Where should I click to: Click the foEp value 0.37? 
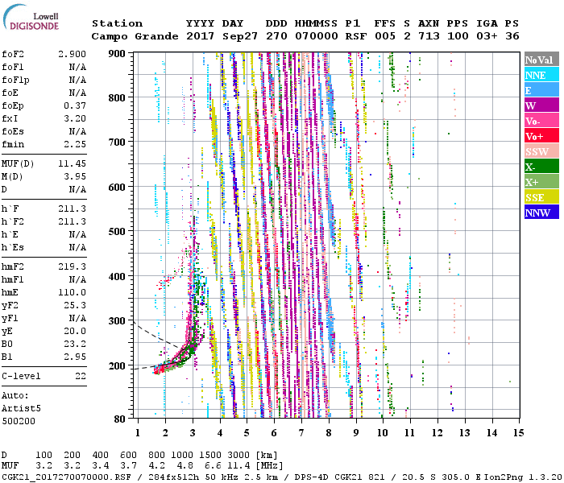[75, 105]
